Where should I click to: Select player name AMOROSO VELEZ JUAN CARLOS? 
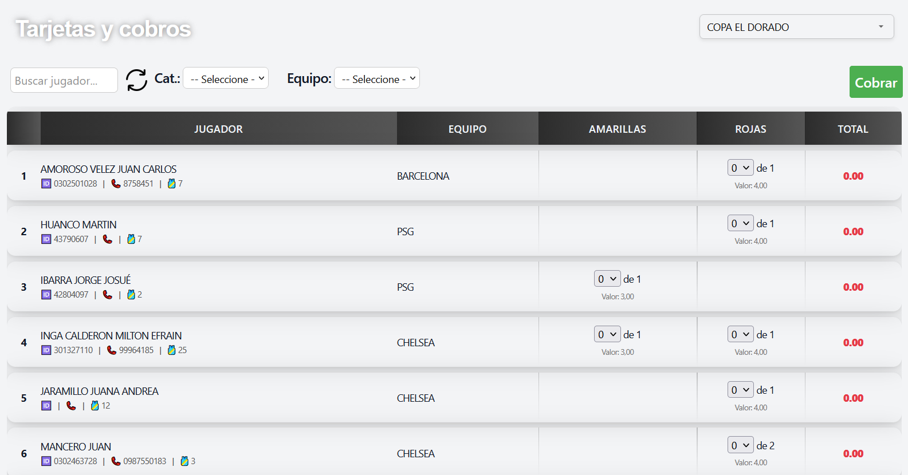tap(108, 169)
